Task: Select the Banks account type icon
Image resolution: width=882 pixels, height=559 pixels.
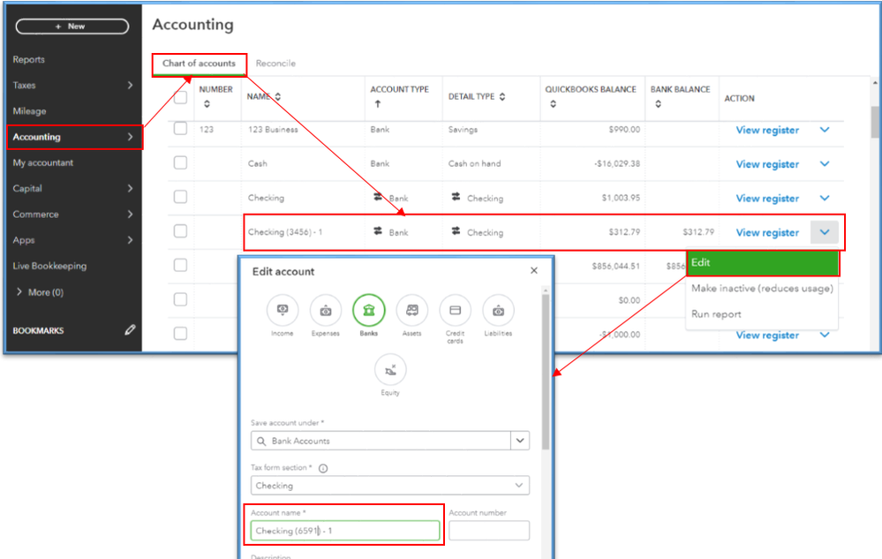Action: click(369, 310)
